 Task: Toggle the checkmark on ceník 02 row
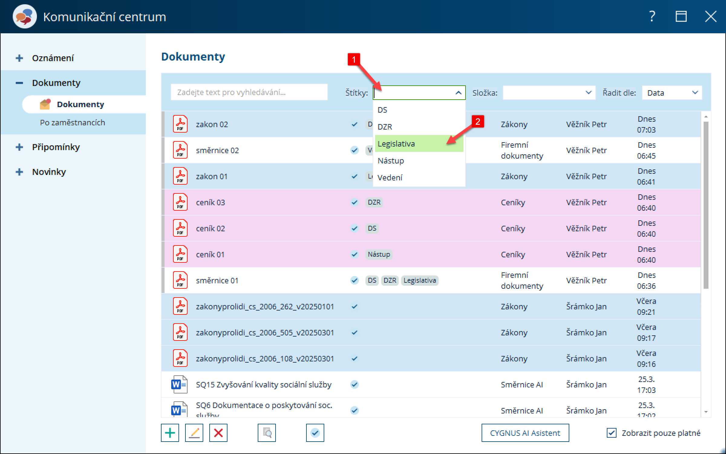(354, 228)
